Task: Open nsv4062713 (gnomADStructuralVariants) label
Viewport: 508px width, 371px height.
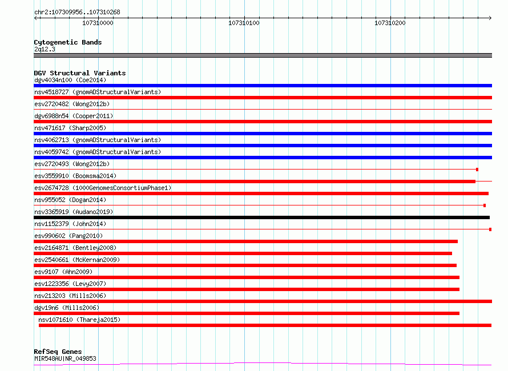Action: [x=98, y=140]
